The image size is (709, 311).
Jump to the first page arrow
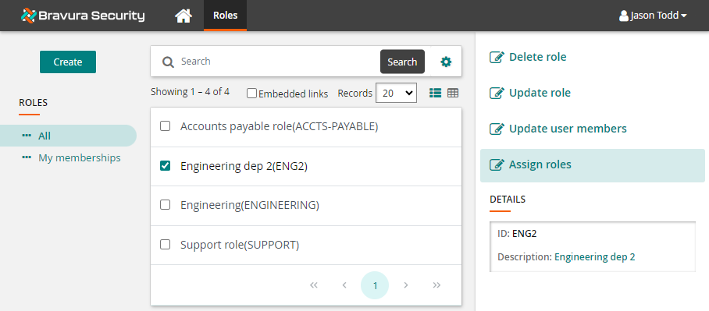[314, 285]
